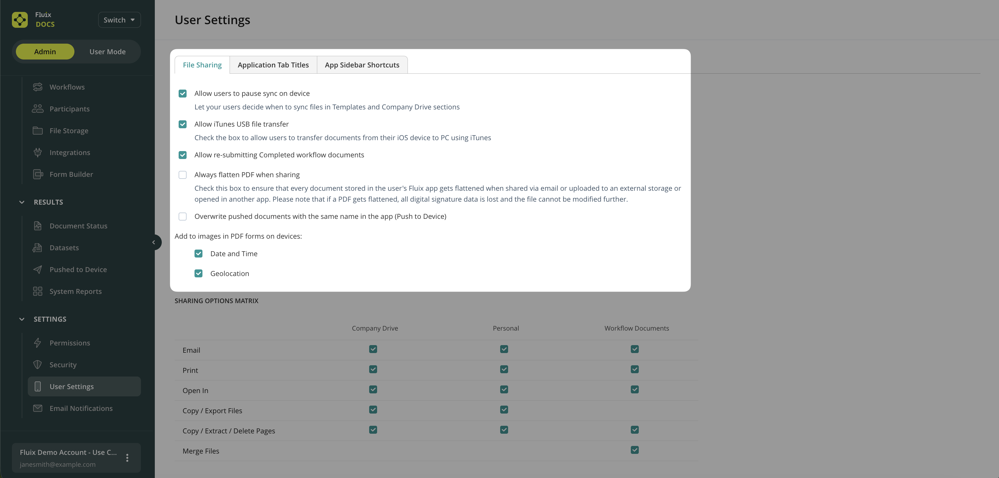Click the Security shield icon

click(x=38, y=364)
